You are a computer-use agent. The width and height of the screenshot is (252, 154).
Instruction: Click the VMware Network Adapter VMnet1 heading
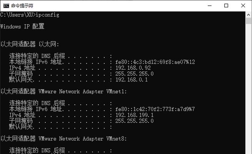[x=83, y=92]
